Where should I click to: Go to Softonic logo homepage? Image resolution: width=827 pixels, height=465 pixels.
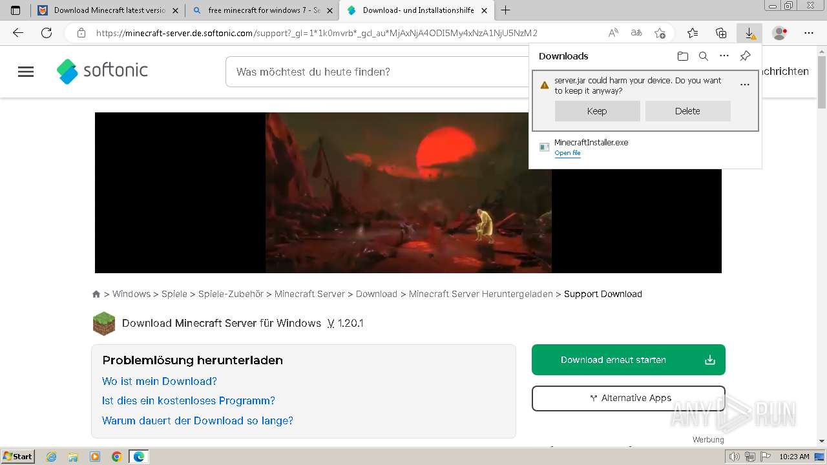[102, 71]
